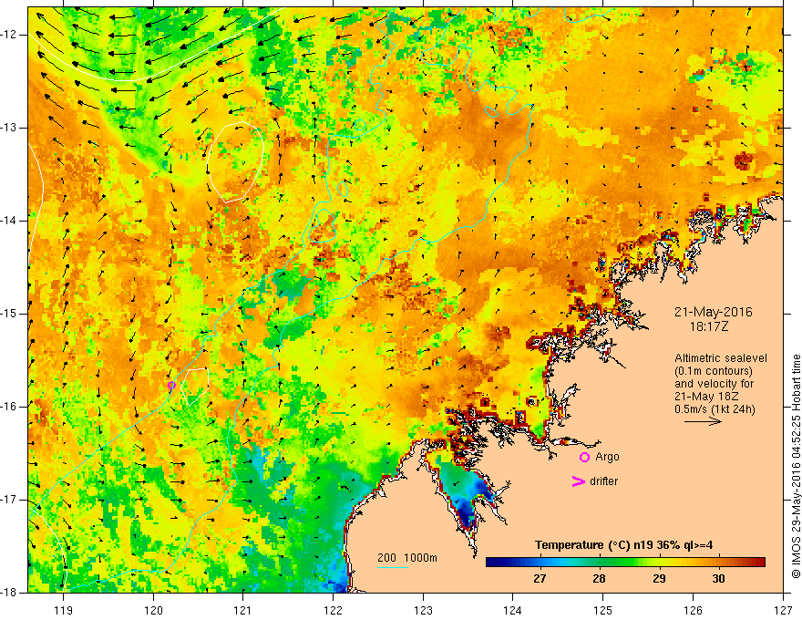Click longitude axis label 124

click(x=513, y=610)
